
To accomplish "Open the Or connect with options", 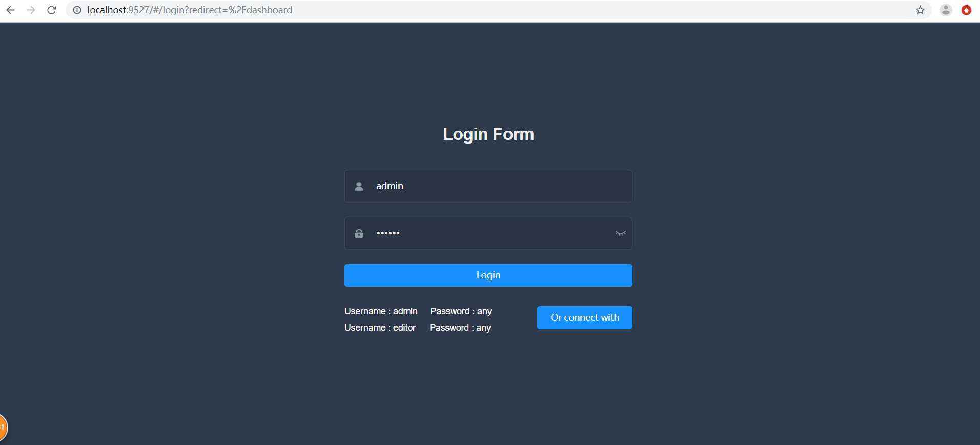I will (x=585, y=318).
